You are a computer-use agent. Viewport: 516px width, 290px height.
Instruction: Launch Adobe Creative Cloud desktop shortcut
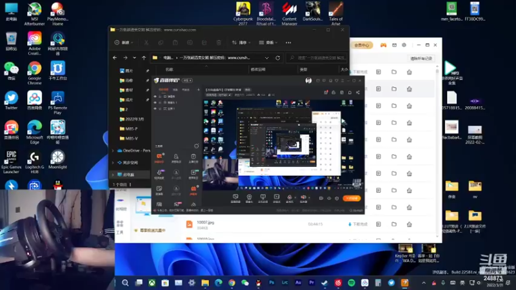click(34, 43)
